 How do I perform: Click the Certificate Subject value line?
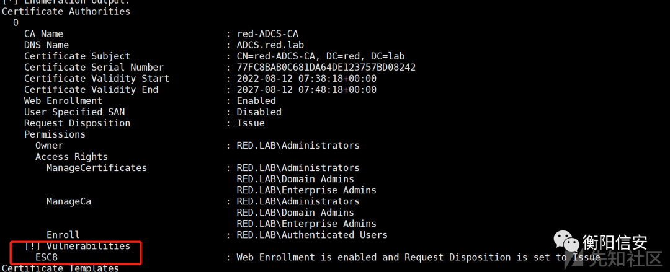321,56
